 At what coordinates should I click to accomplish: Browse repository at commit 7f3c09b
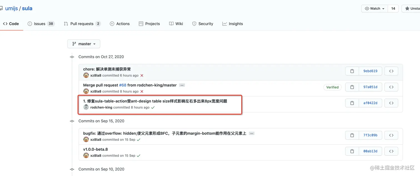pyautogui.click(x=391, y=135)
